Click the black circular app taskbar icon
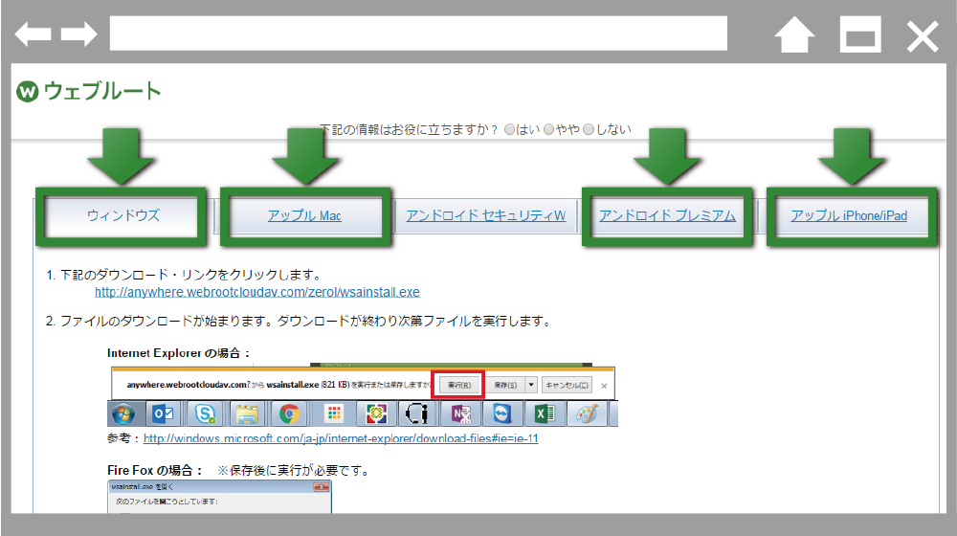This screenshot has height=536, width=957. (x=417, y=413)
